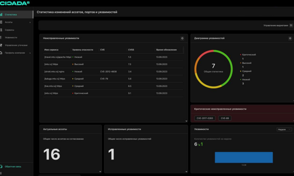This screenshot has height=176, width=294.
Task: Click the Статистика bar chart icon
Action: [1, 15]
